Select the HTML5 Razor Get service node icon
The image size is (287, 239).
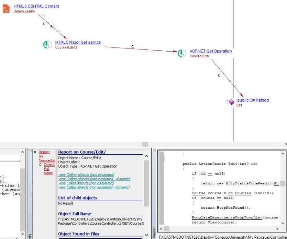[x=47, y=45]
